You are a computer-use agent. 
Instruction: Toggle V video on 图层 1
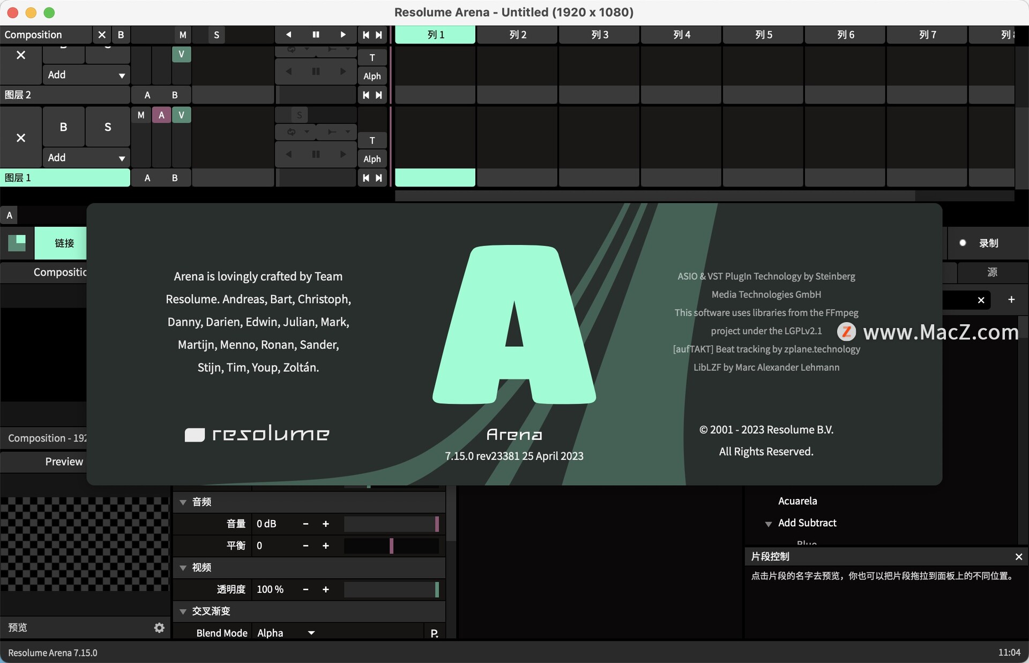pyautogui.click(x=181, y=115)
